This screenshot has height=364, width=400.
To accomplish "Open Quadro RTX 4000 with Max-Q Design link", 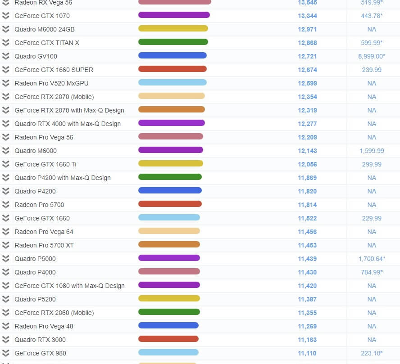I will 68,124.
